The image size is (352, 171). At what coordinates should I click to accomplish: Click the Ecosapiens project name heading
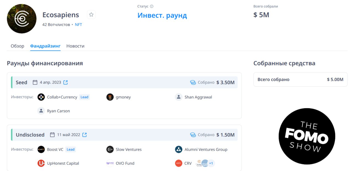[x=61, y=15]
